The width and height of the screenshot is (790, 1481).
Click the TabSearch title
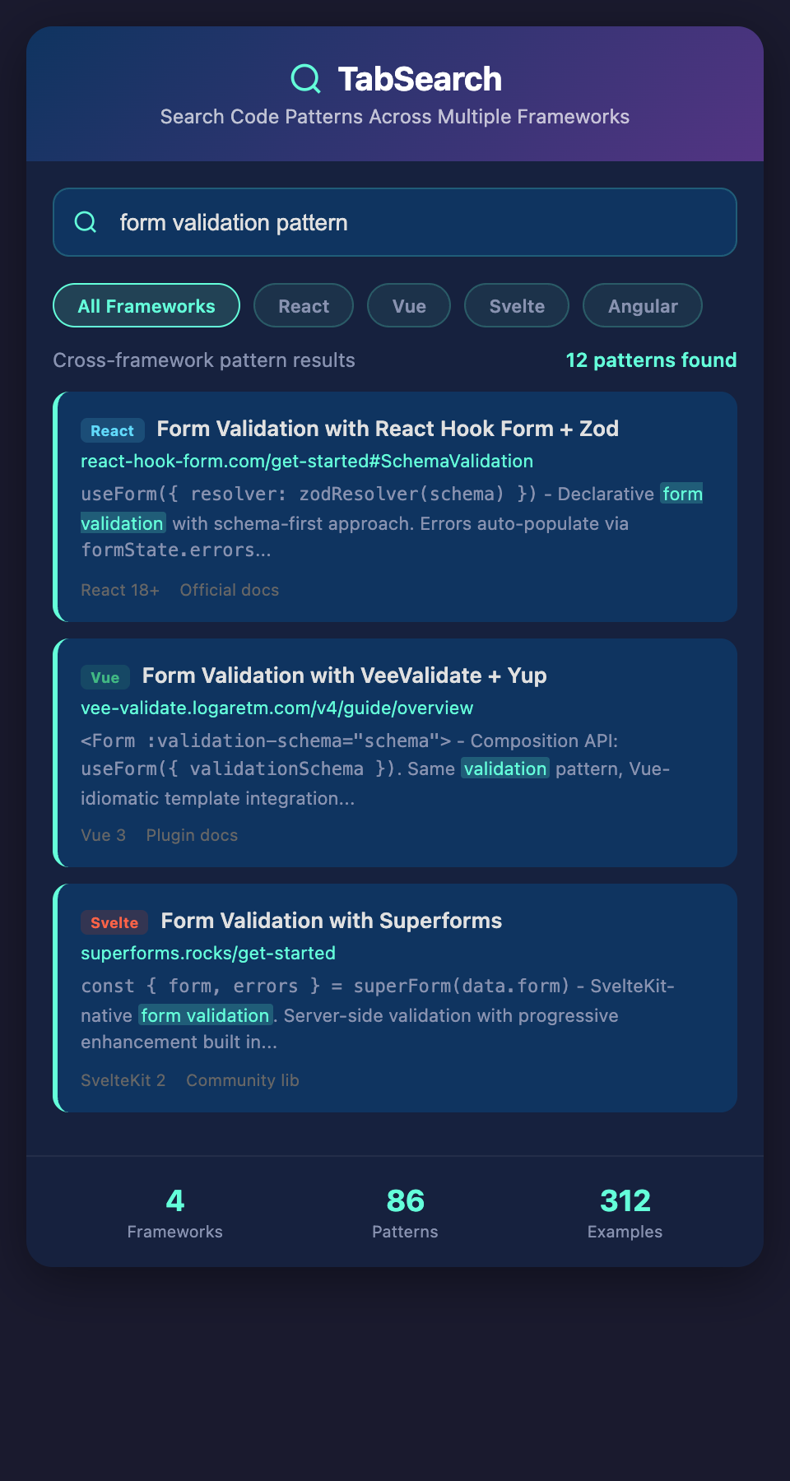pos(418,78)
